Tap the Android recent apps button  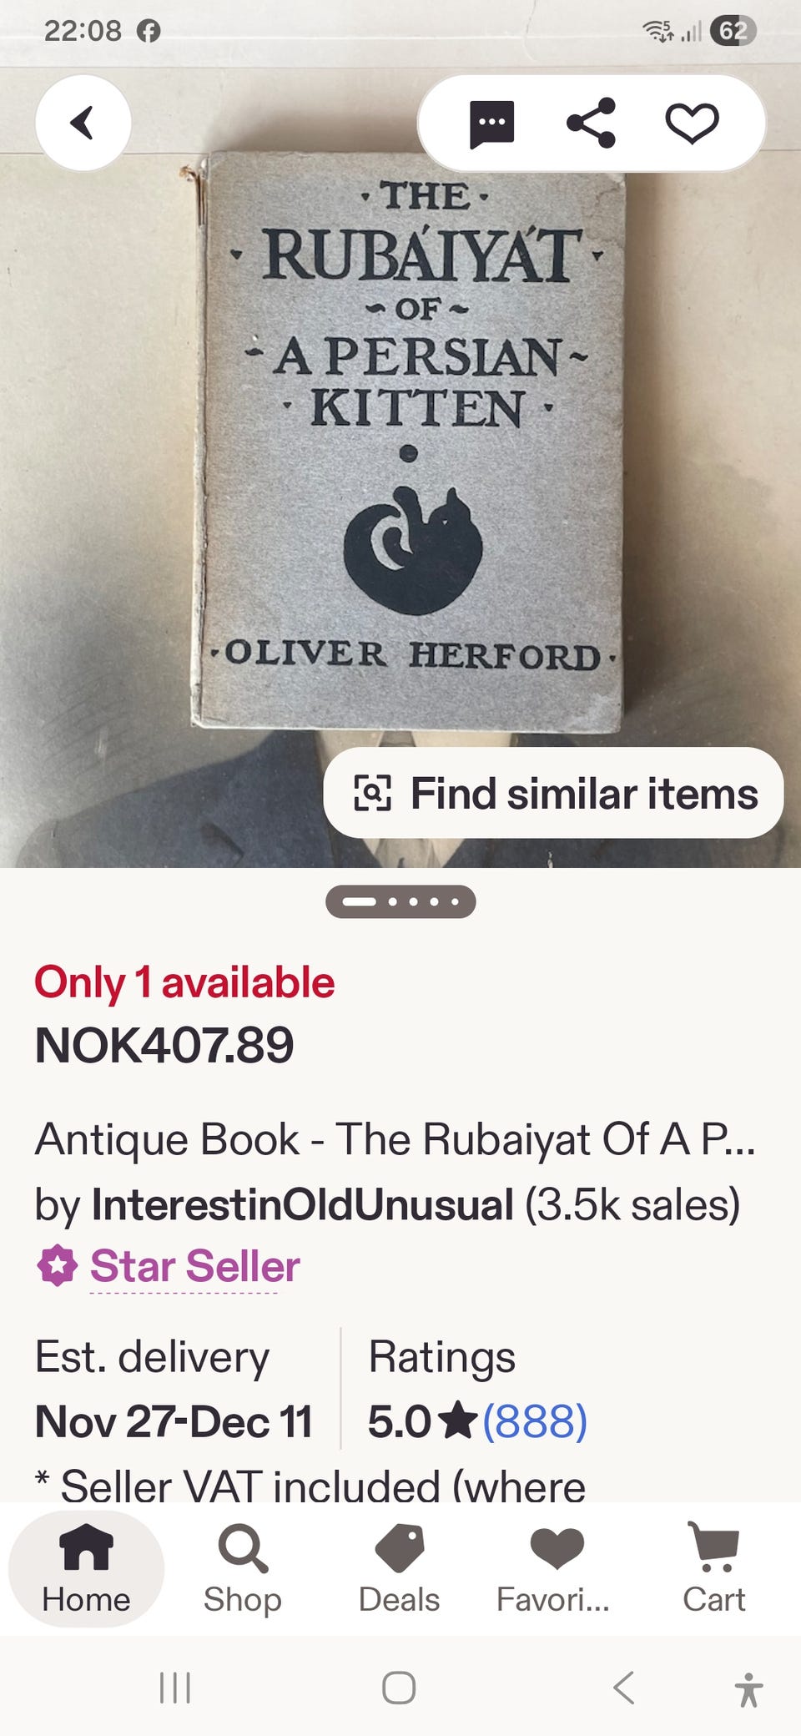click(x=175, y=1688)
